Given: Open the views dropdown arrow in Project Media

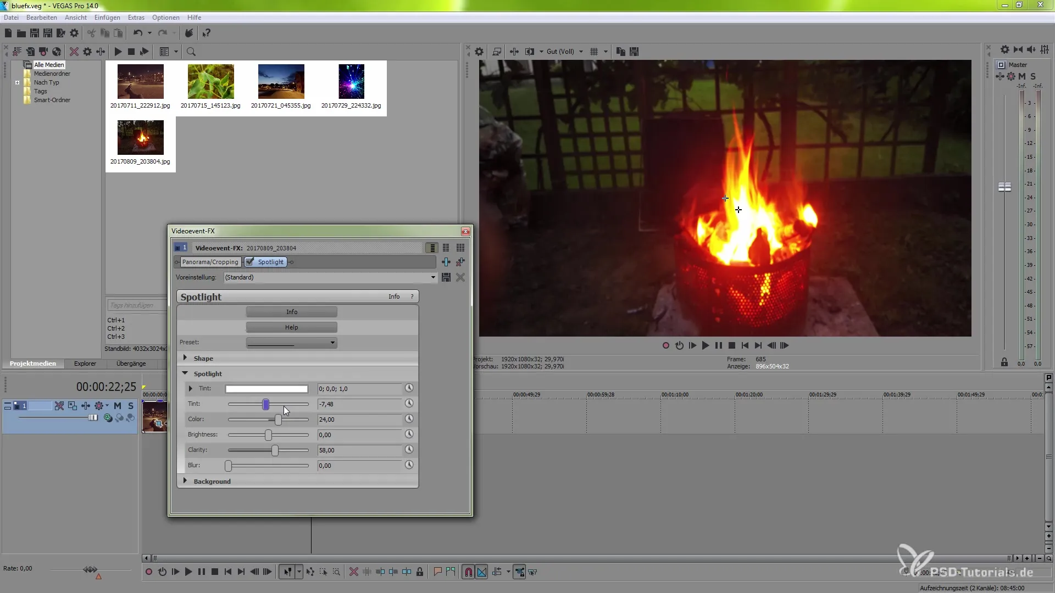Looking at the screenshot, I should coord(176,52).
